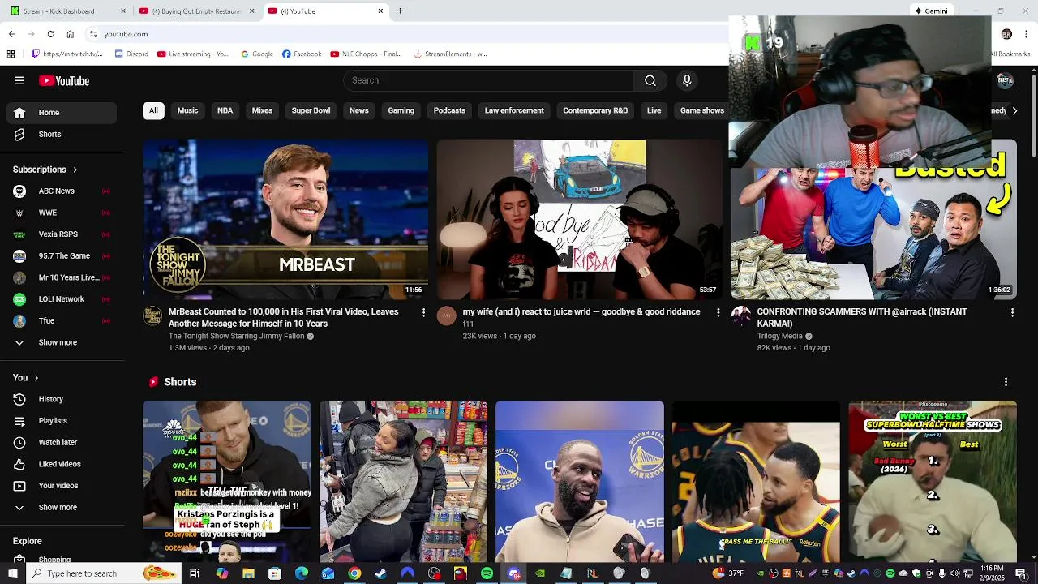Open the Tonight Show Starring Jimmy Fallon link
Image resolution: width=1038 pixels, height=584 pixels.
pyautogui.click(x=236, y=336)
